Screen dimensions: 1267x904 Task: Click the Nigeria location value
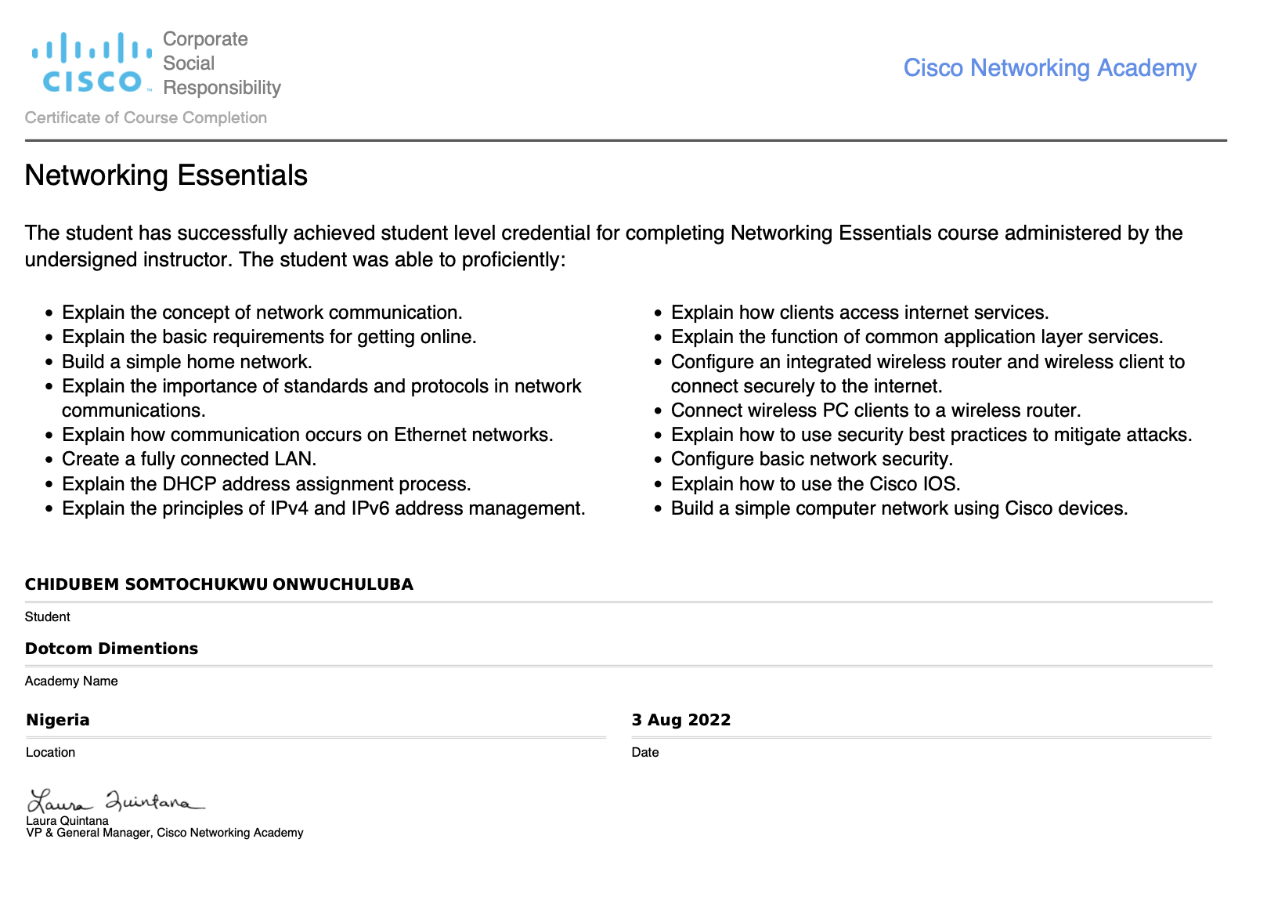coord(58,720)
